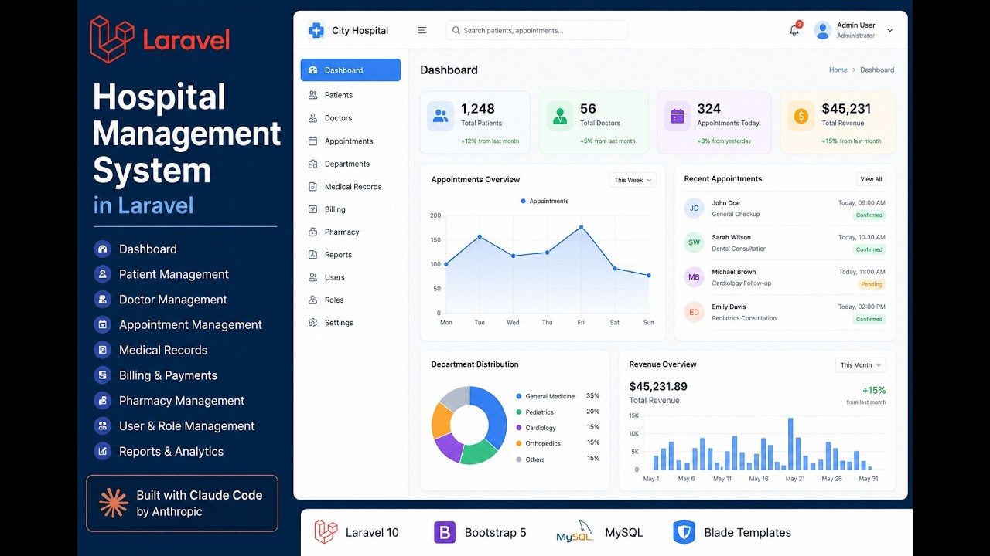Click Confirmed badge for Emily Davis
This screenshot has width=990, height=556.
[x=869, y=319]
